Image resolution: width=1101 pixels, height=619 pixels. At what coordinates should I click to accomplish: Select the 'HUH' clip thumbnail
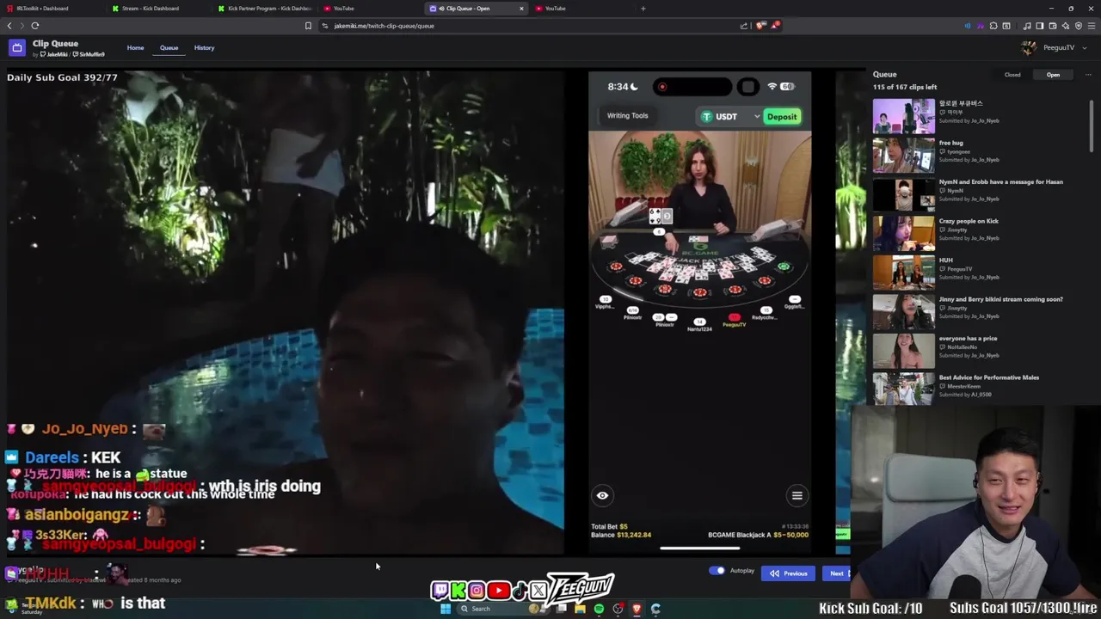[x=903, y=273]
